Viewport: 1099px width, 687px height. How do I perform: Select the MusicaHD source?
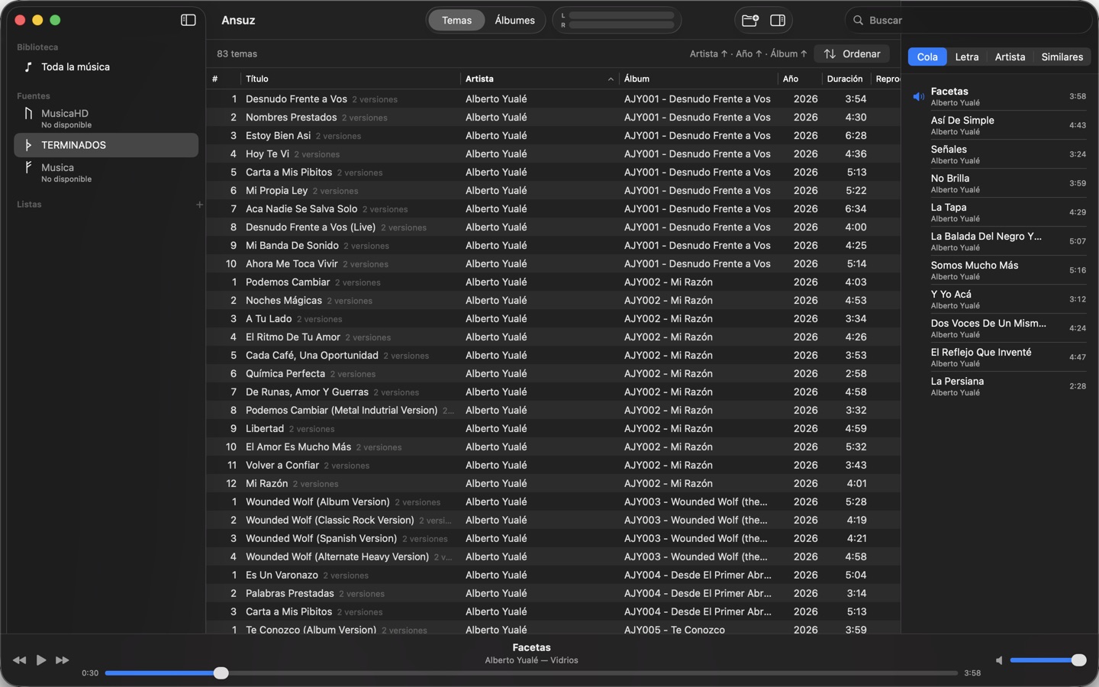point(106,118)
